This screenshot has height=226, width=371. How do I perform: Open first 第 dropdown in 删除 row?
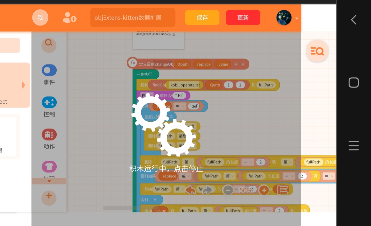tap(189, 162)
